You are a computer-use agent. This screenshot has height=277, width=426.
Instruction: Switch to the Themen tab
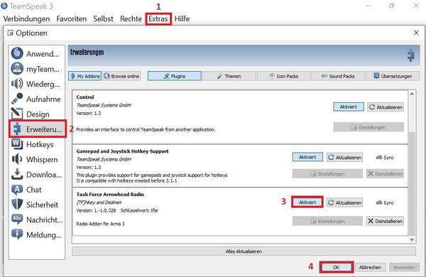(229, 76)
